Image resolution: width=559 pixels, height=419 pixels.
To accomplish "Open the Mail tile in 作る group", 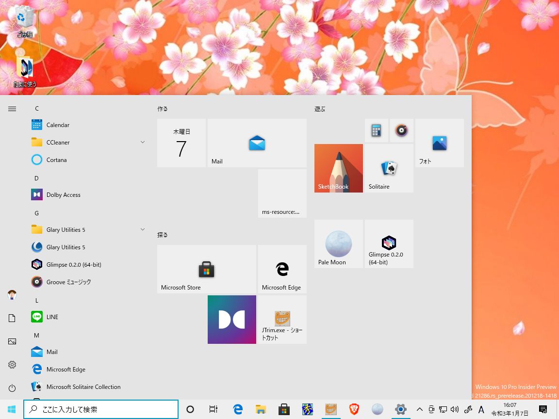I will click(x=257, y=143).
